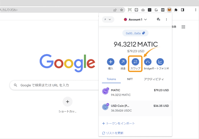Switch to the Tokens tab
The height and width of the screenshot is (139, 199).
point(111,79)
